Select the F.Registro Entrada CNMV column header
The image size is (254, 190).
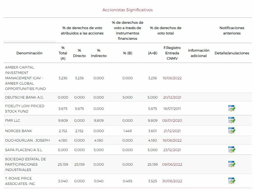coord(172,53)
